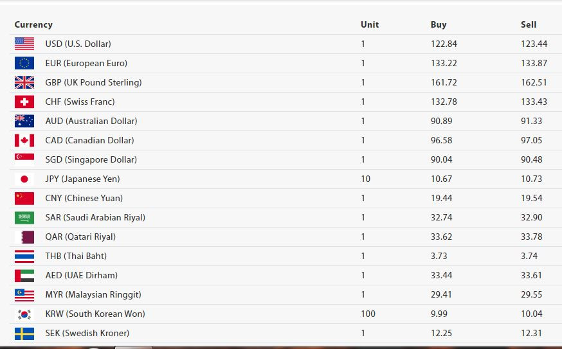The image size is (562, 349).
Task: Select the Qatari flag icon
Action: tap(24, 237)
